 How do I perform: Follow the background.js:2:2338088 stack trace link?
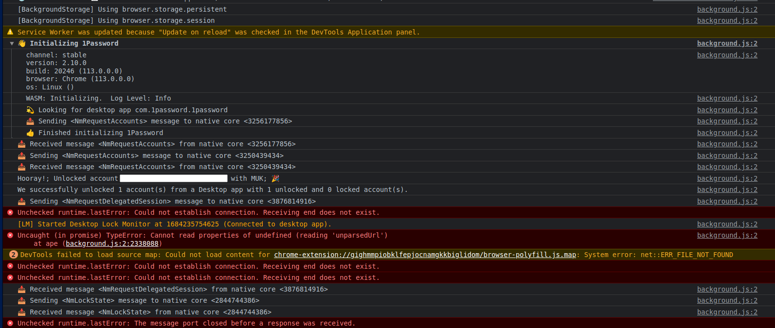pyautogui.click(x=112, y=243)
